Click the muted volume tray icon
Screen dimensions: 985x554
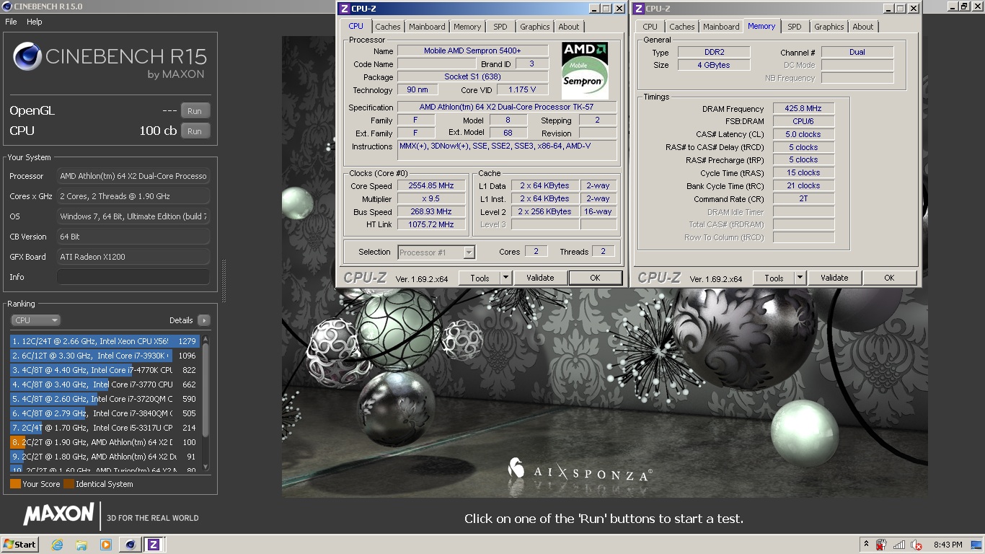[x=916, y=545]
